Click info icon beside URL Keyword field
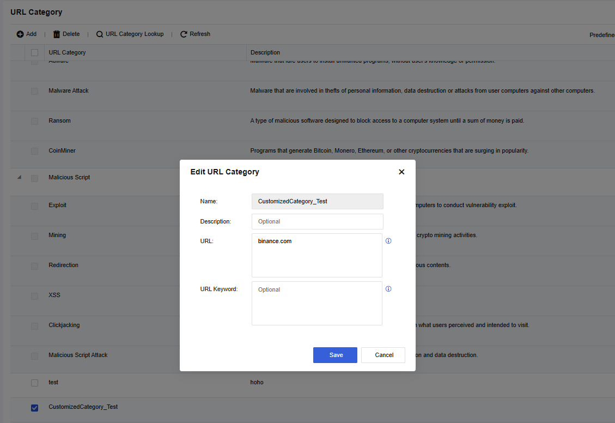Viewport: 615px width, 423px height. click(x=388, y=289)
